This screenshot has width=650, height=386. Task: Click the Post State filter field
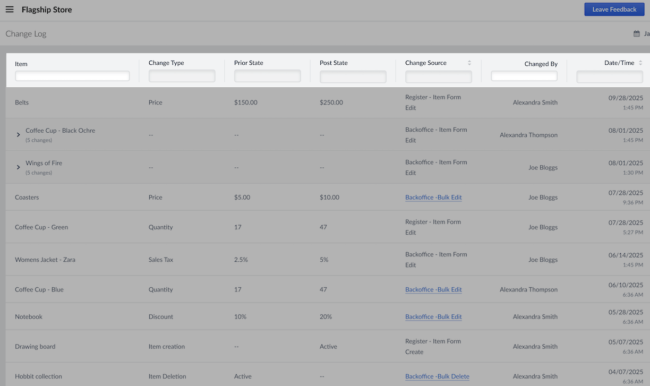pyautogui.click(x=353, y=76)
